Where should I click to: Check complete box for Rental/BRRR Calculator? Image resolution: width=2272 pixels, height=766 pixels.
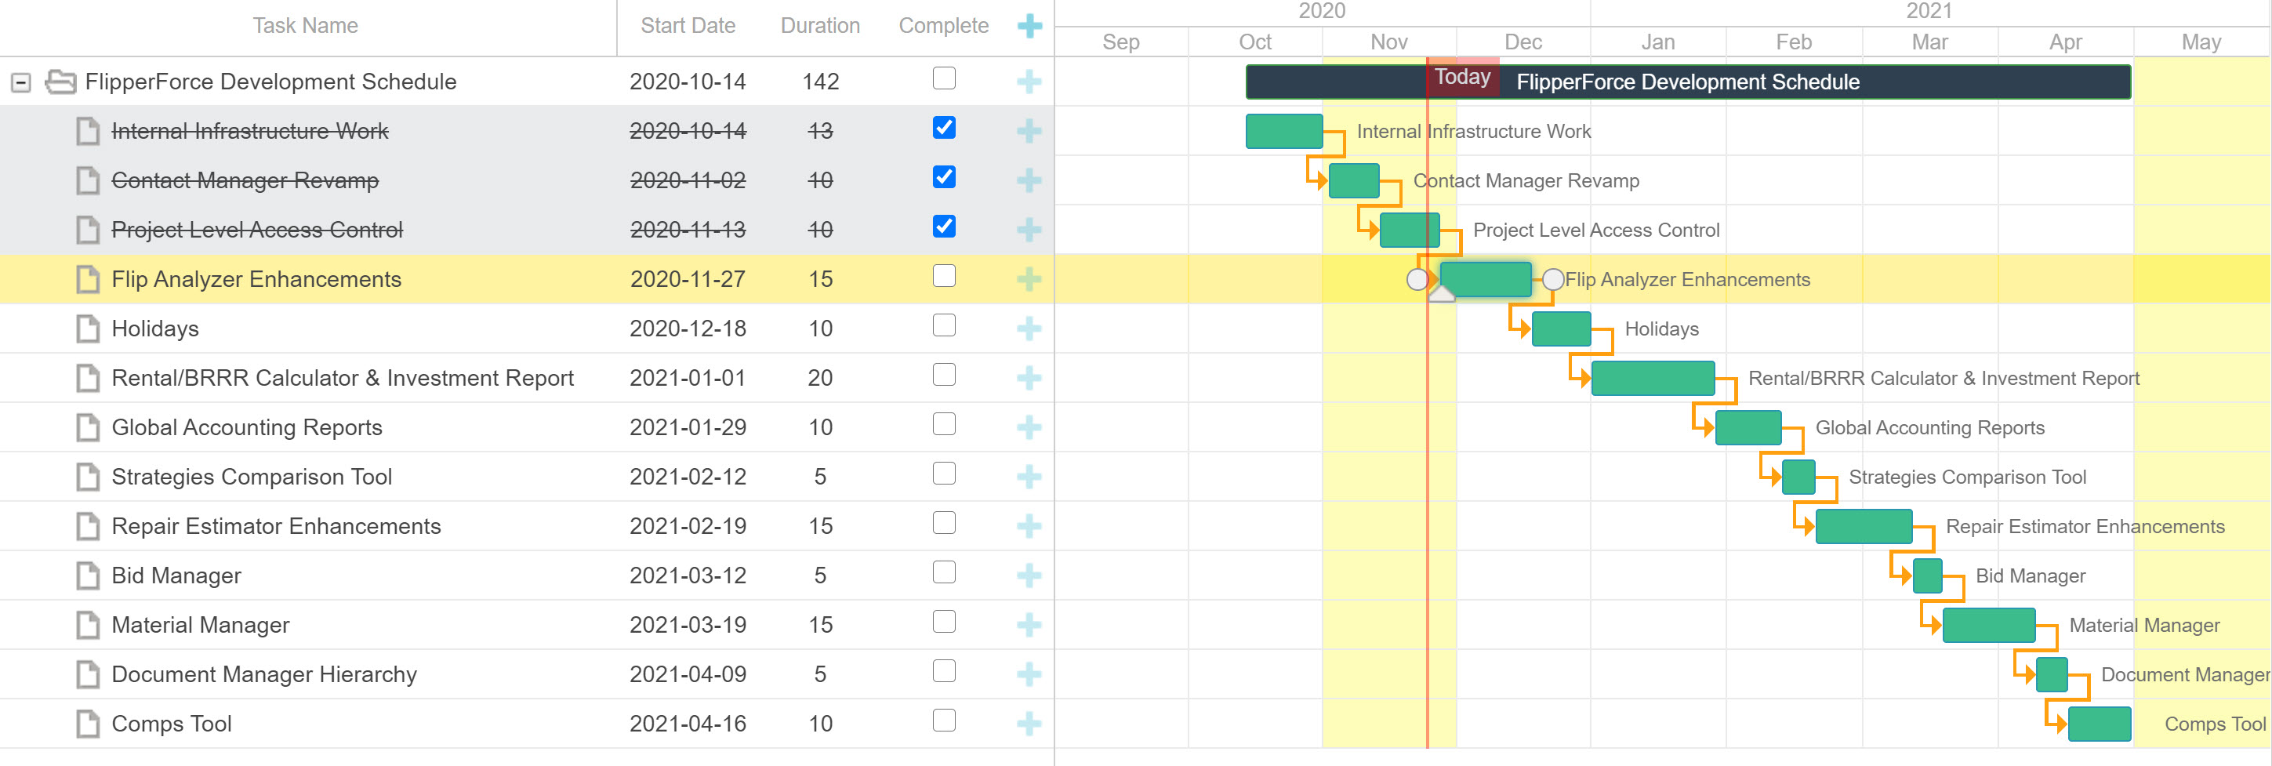[944, 375]
